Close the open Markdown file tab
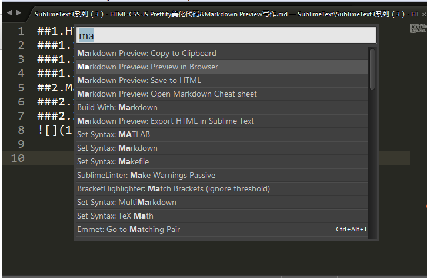This screenshot has height=278, width=427. (423, 15)
